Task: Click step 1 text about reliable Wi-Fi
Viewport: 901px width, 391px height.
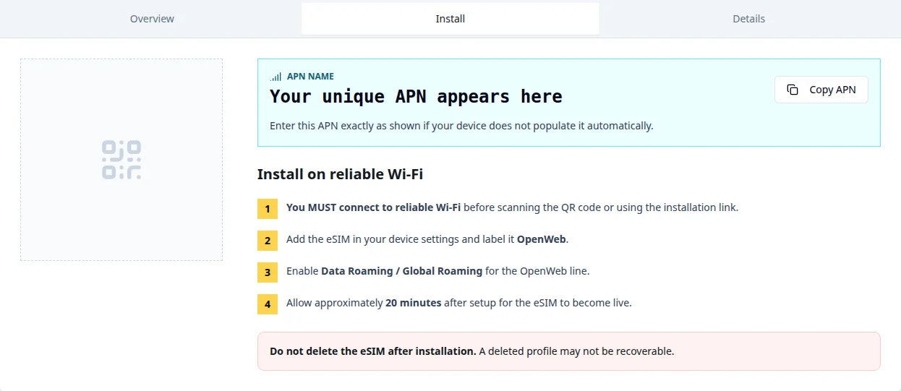Action: click(512, 207)
